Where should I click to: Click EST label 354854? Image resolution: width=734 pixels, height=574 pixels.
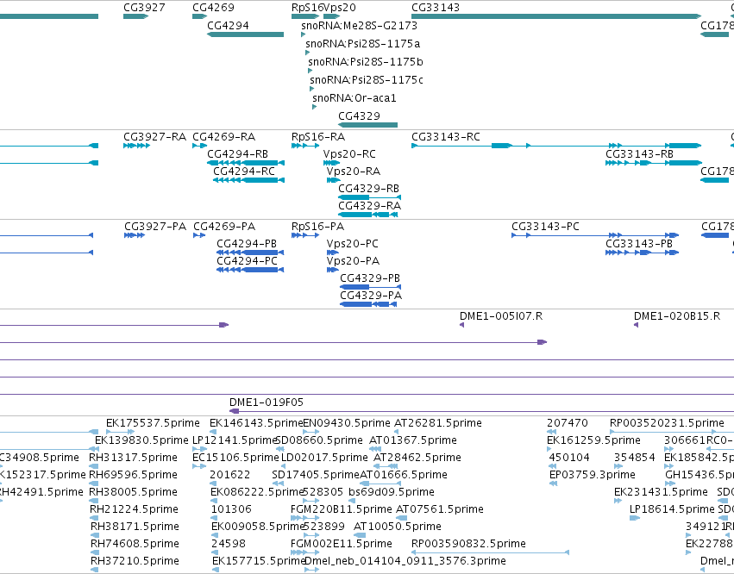pyautogui.click(x=634, y=458)
